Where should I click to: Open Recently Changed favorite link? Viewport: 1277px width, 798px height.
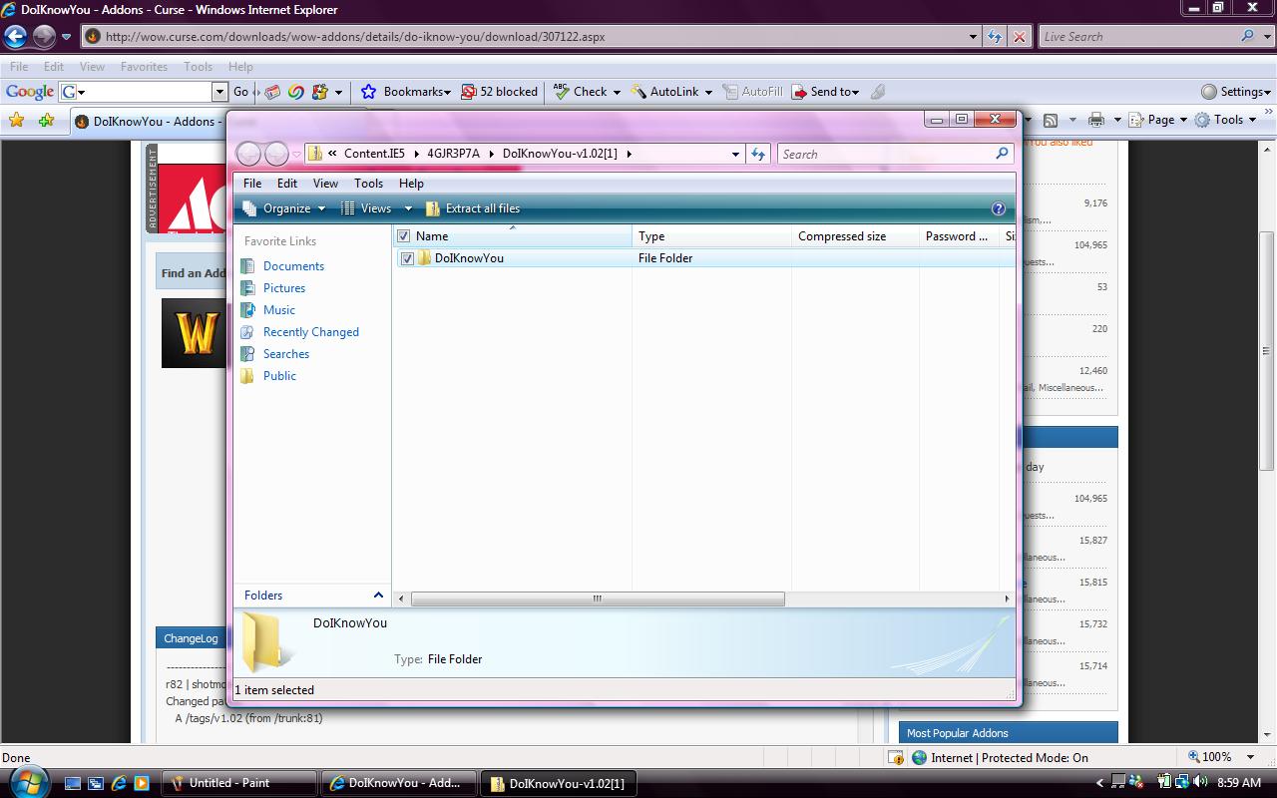coord(311,332)
